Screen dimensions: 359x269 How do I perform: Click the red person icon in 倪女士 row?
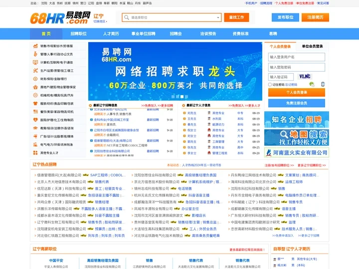[209, 130]
